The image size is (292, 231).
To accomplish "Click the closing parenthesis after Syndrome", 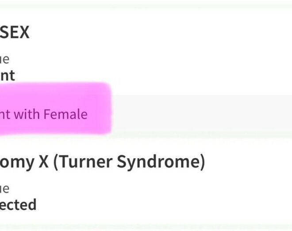I will coord(203,163).
